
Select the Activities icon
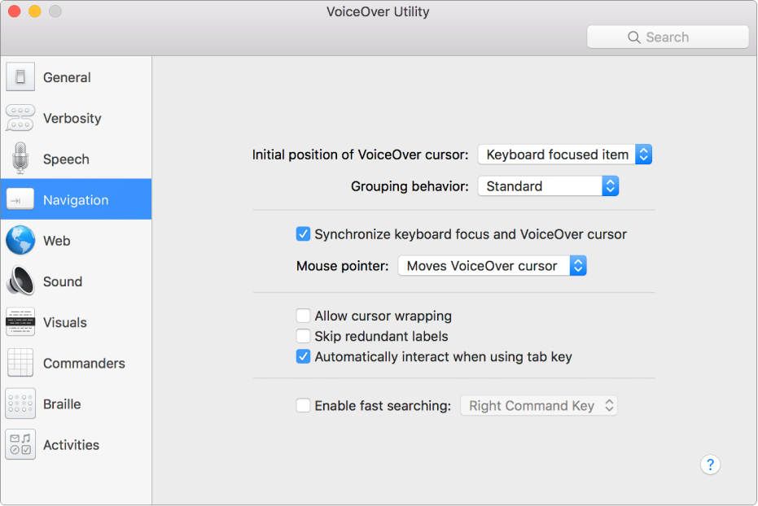coord(20,445)
